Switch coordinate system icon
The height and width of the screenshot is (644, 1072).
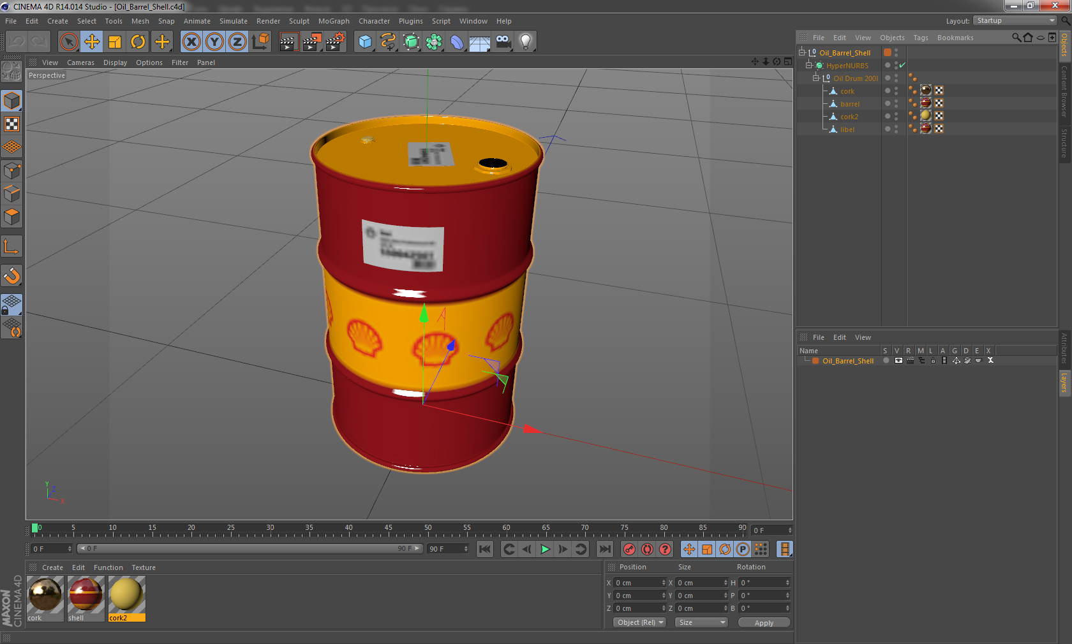pyautogui.click(x=260, y=42)
